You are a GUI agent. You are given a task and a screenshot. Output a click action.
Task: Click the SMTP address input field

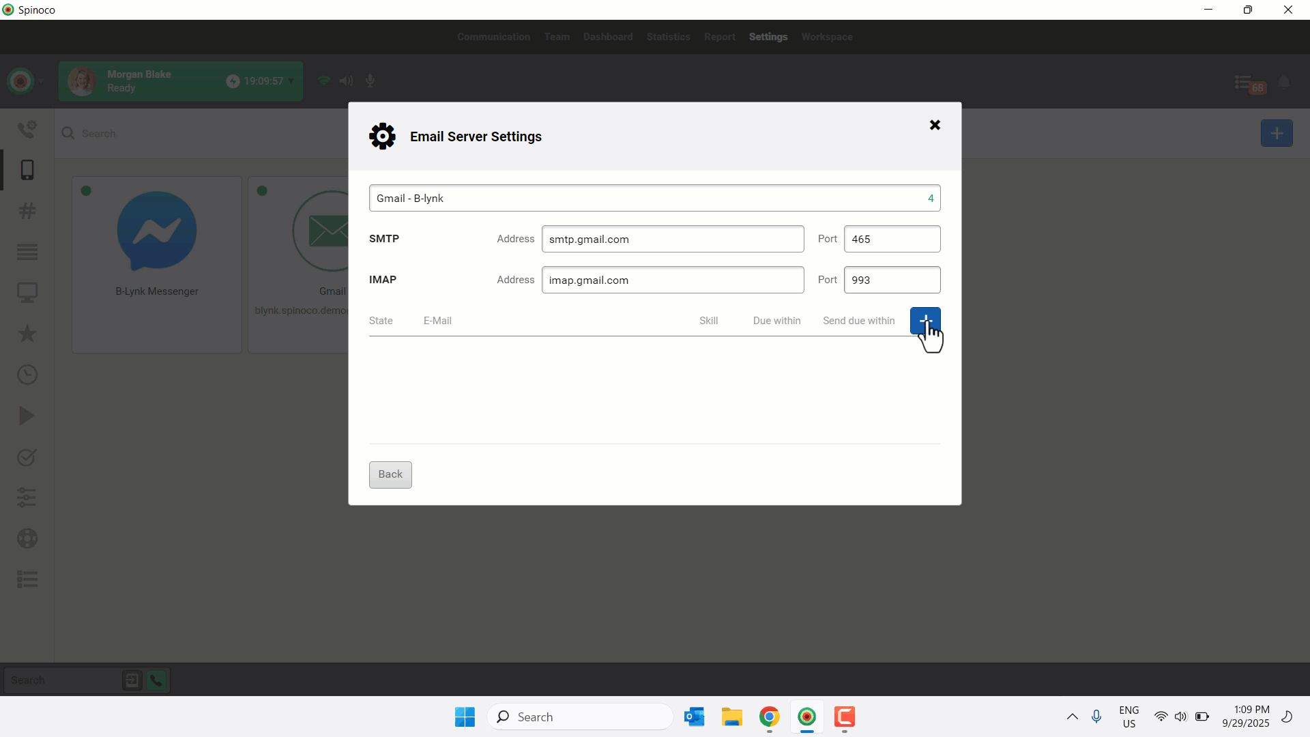click(672, 239)
